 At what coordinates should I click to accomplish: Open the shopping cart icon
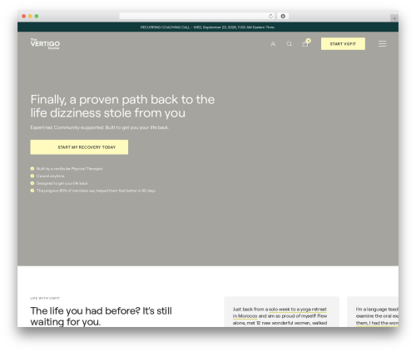(x=305, y=43)
